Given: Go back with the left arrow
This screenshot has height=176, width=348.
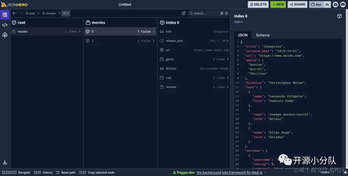Looking at the screenshot, I should click(15, 13).
